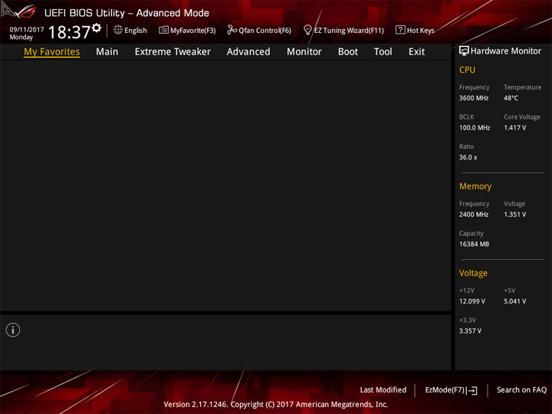Click the Hardware Monitor title
The height and width of the screenshot is (414, 552).
tap(506, 51)
